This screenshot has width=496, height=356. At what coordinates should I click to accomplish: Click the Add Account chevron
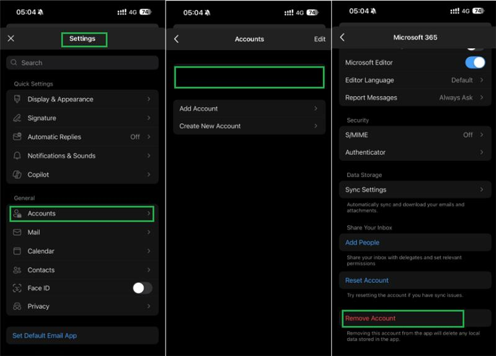[x=316, y=108]
